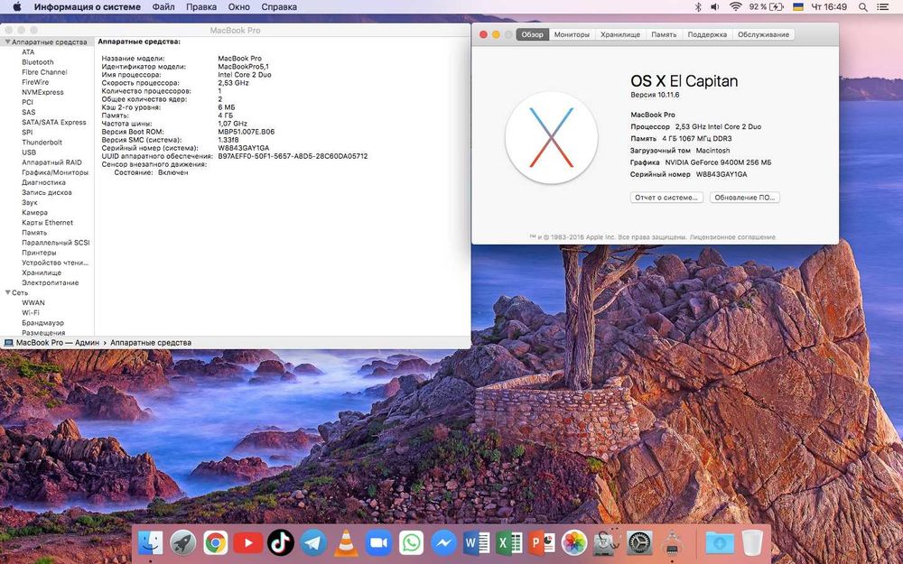Select FireWire in the sidebar
This screenshot has height=564, width=903.
coord(34,82)
